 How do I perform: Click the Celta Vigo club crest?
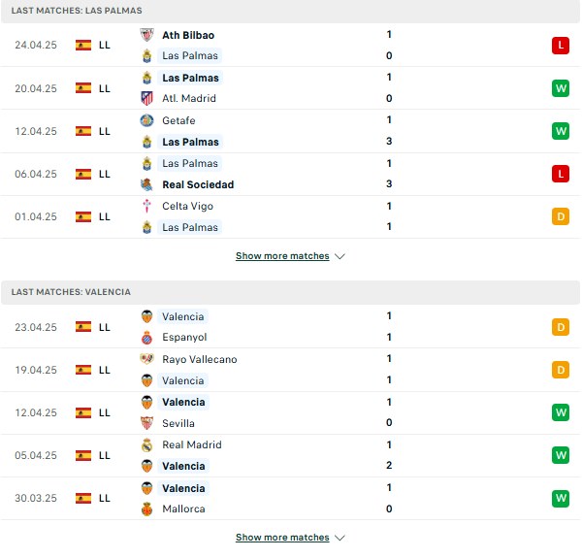point(147,206)
